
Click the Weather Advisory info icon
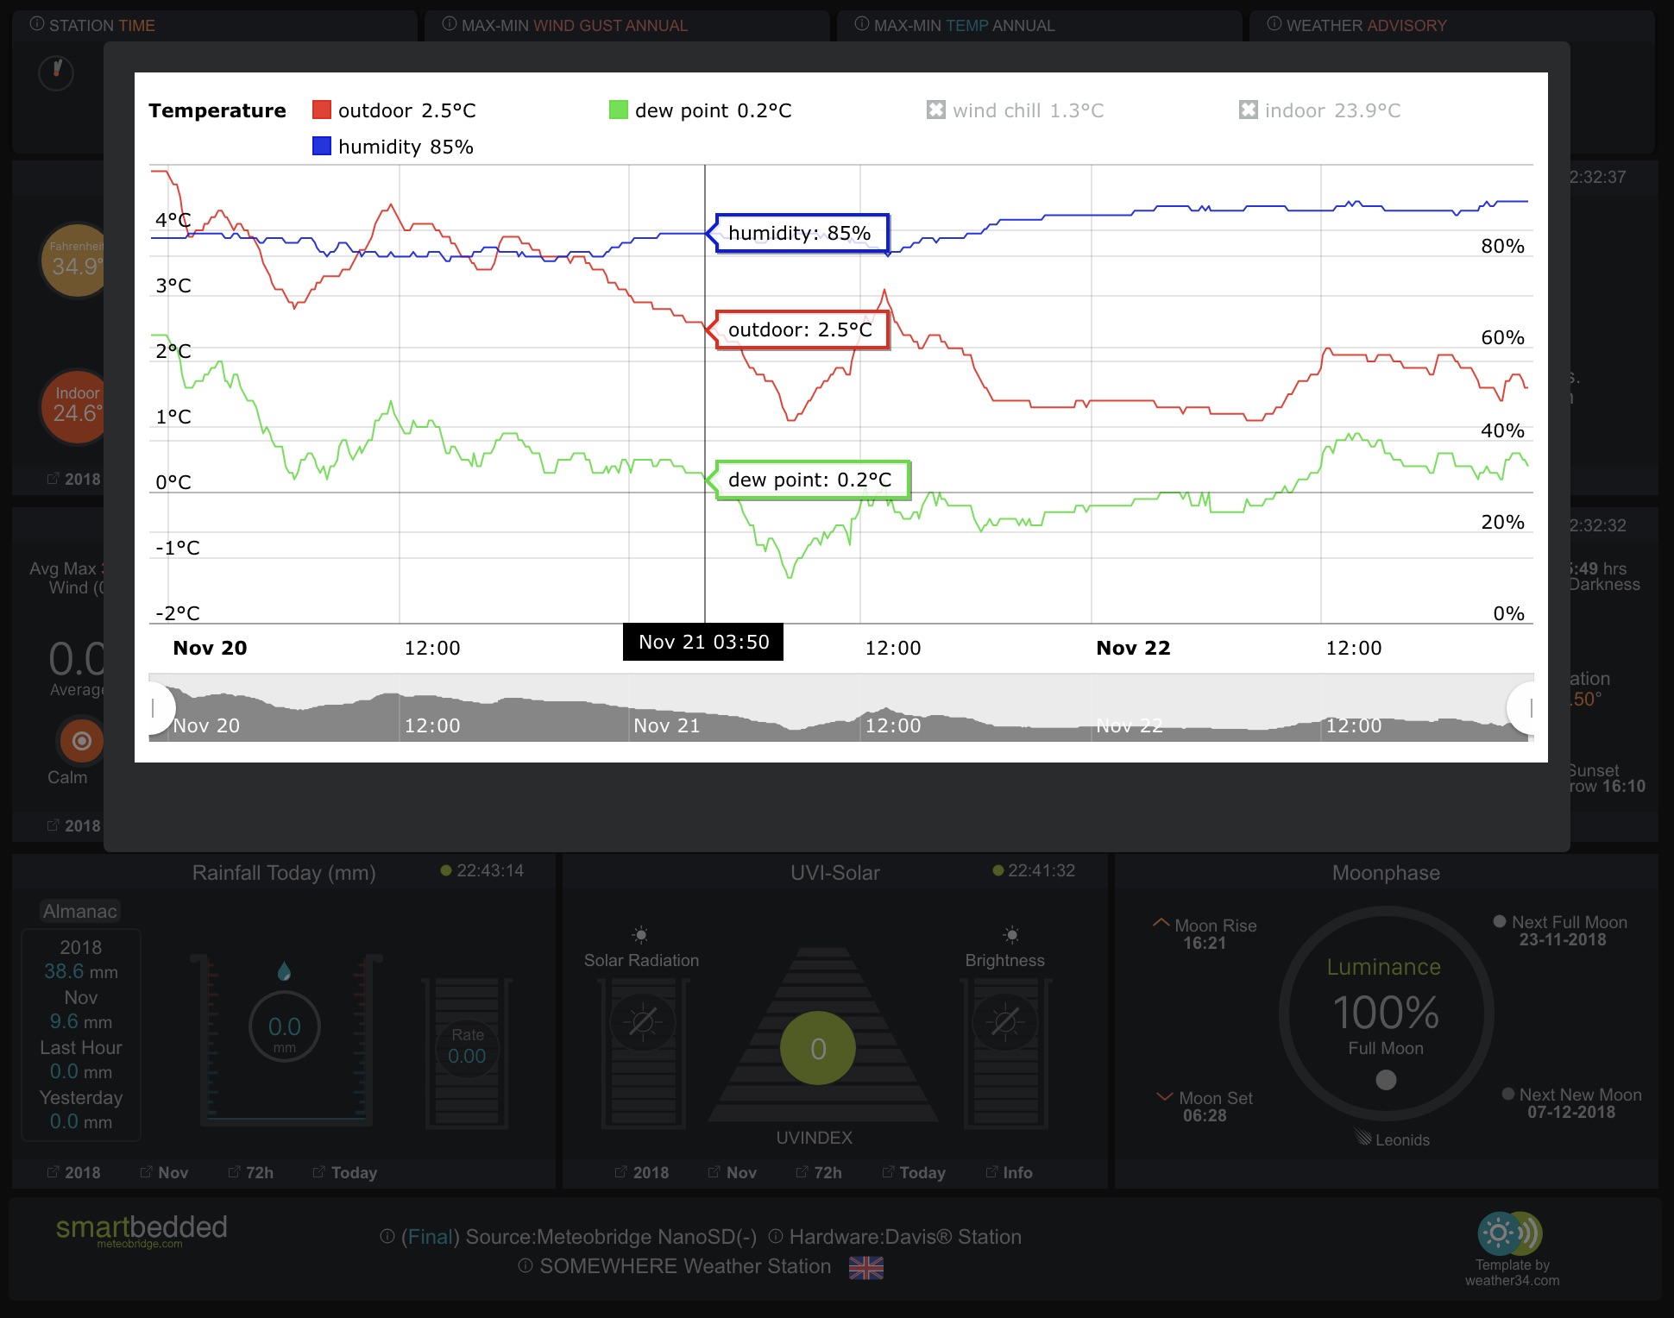1274,24
